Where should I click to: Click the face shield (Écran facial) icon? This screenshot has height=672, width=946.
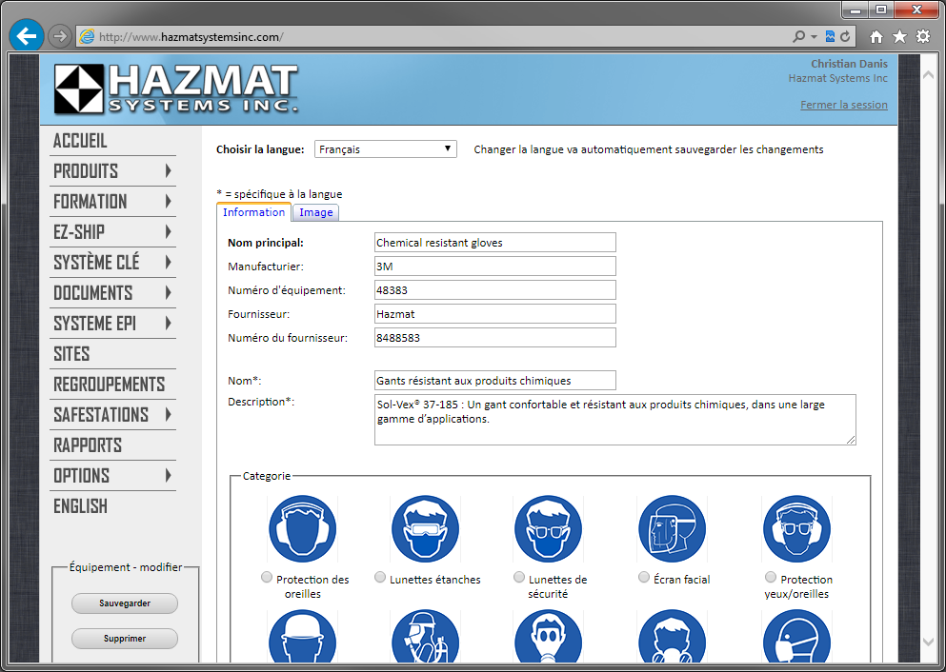tap(672, 529)
